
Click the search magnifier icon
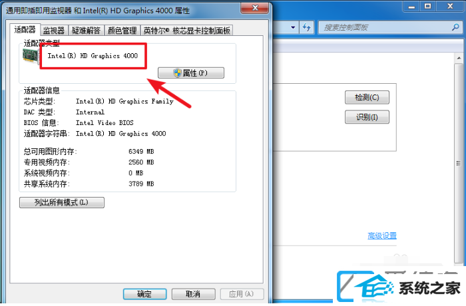pos(455,27)
